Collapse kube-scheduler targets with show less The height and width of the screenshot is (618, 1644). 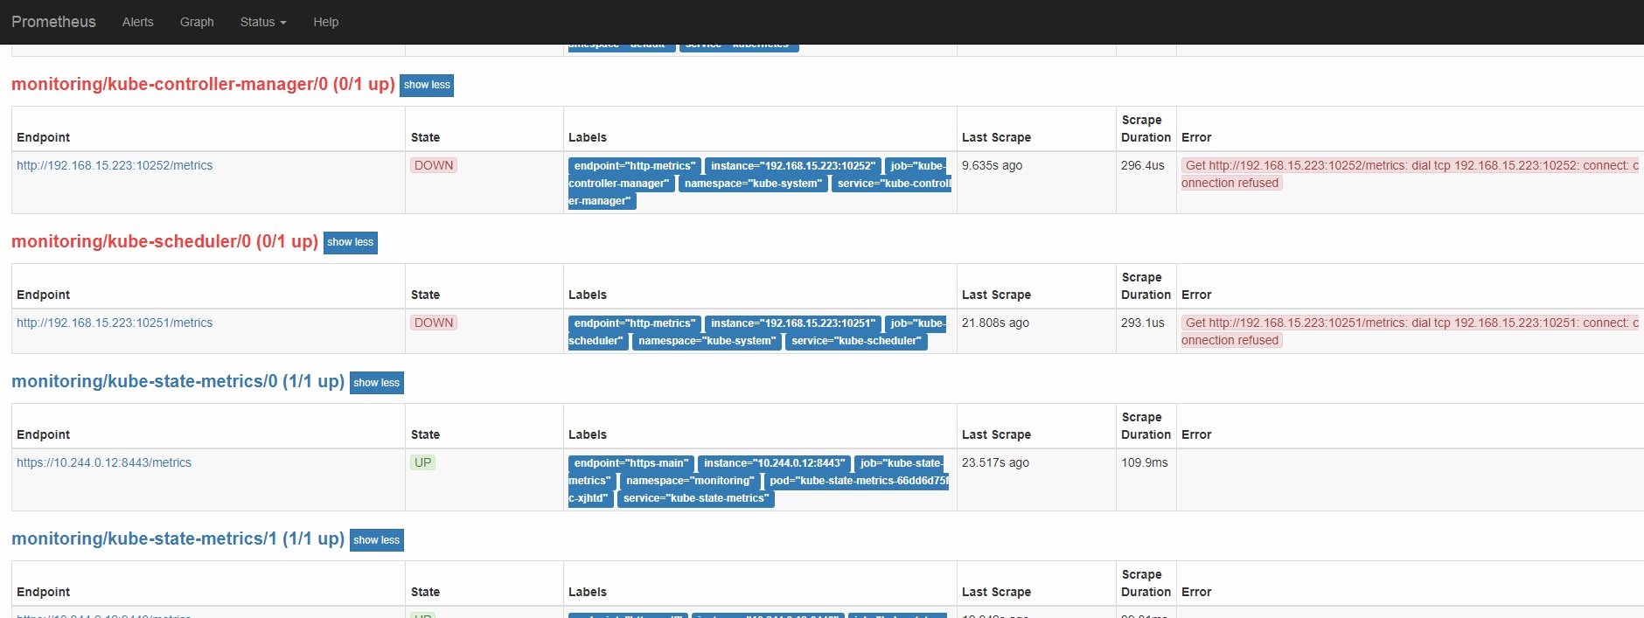tap(350, 242)
